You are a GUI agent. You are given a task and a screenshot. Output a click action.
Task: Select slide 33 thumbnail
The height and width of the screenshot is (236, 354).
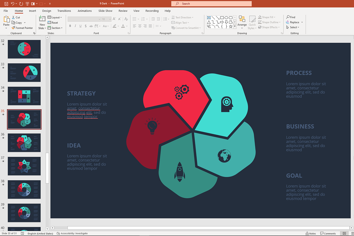tap(24, 73)
